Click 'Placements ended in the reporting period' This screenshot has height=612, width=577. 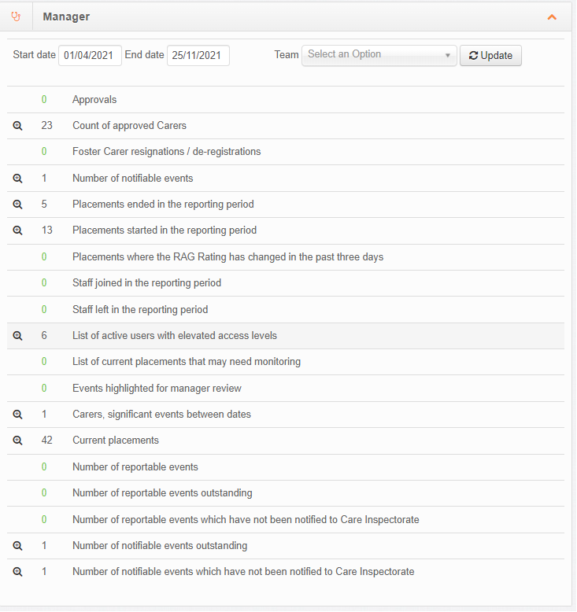tap(163, 204)
